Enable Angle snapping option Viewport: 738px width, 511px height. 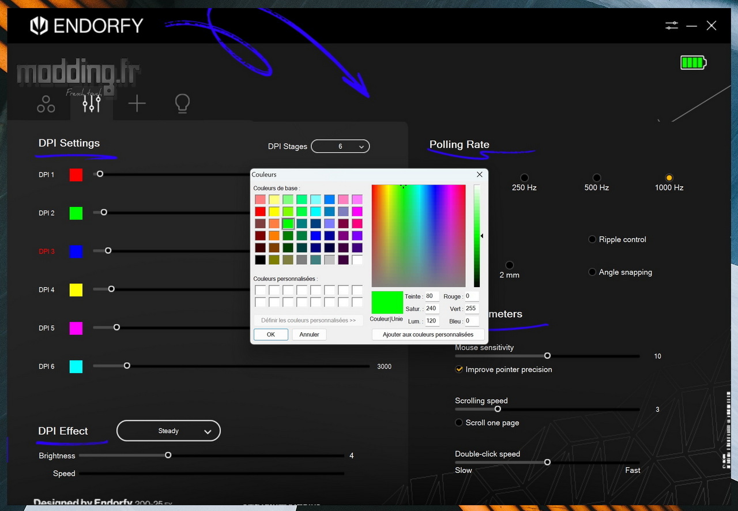pyautogui.click(x=592, y=272)
